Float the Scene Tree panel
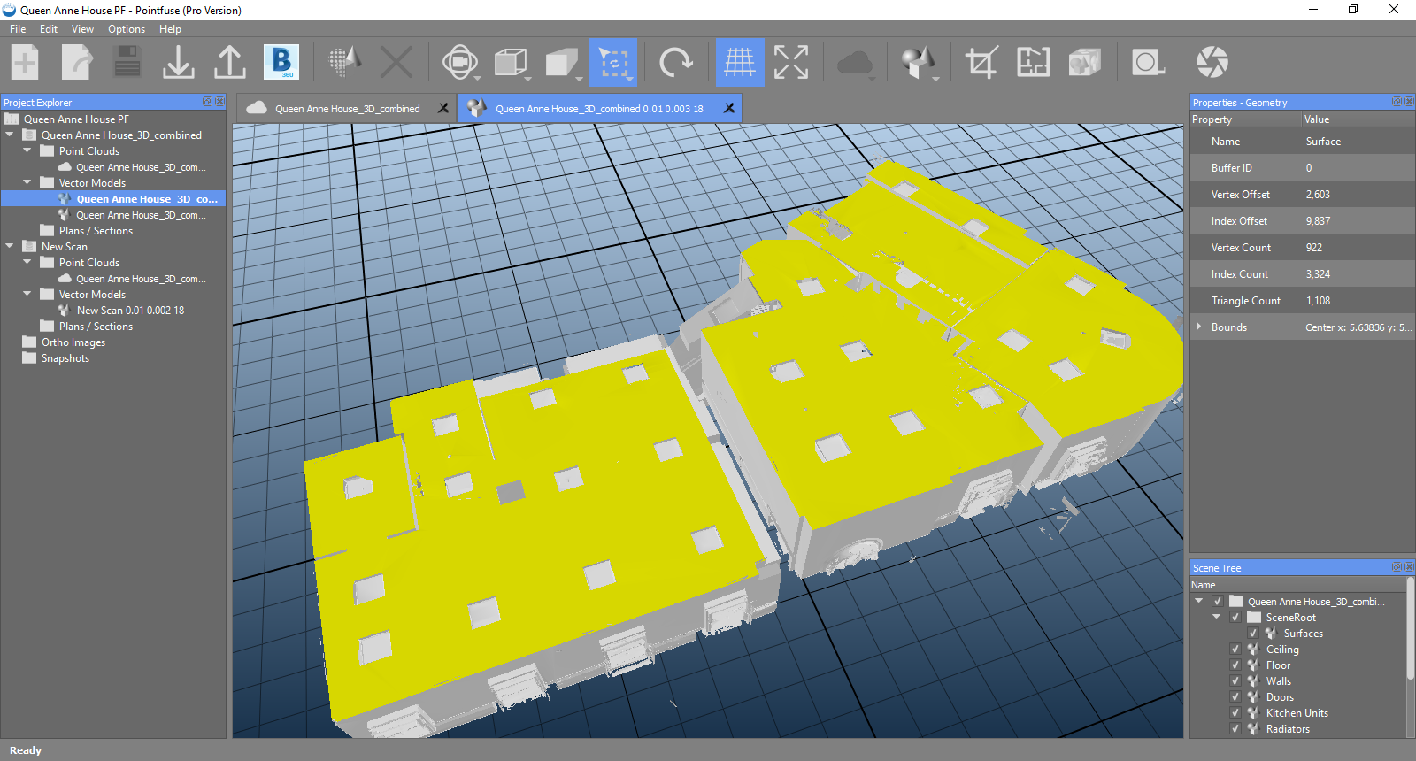The width and height of the screenshot is (1416, 761). (x=1397, y=567)
